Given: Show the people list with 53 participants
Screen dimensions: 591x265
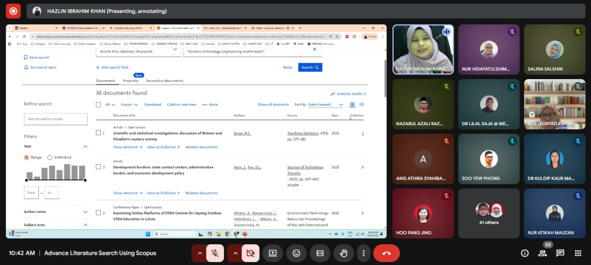Looking at the screenshot, I should point(543,253).
